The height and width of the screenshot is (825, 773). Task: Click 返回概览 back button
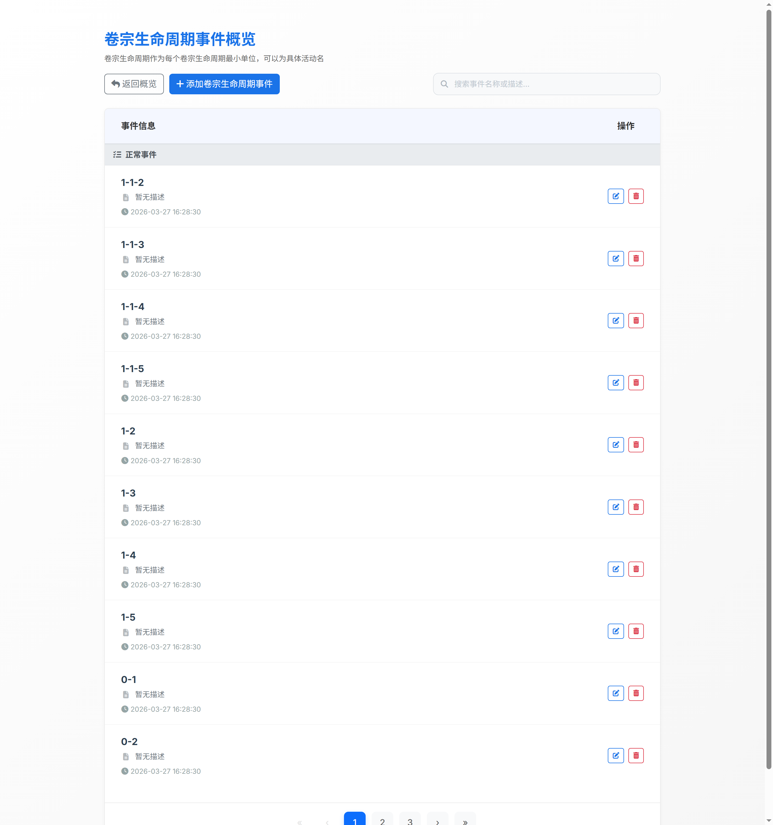click(134, 84)
